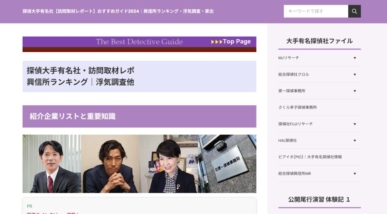Click the photo of man with clasped hands
Viewport: 387px width, 214px height.
click(110, 164)
